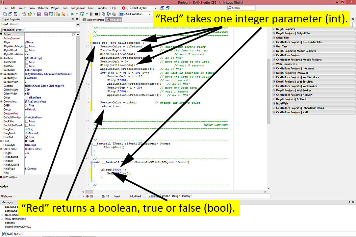
Task: Click the Open Project icon
Action: [x=51, y=14]
